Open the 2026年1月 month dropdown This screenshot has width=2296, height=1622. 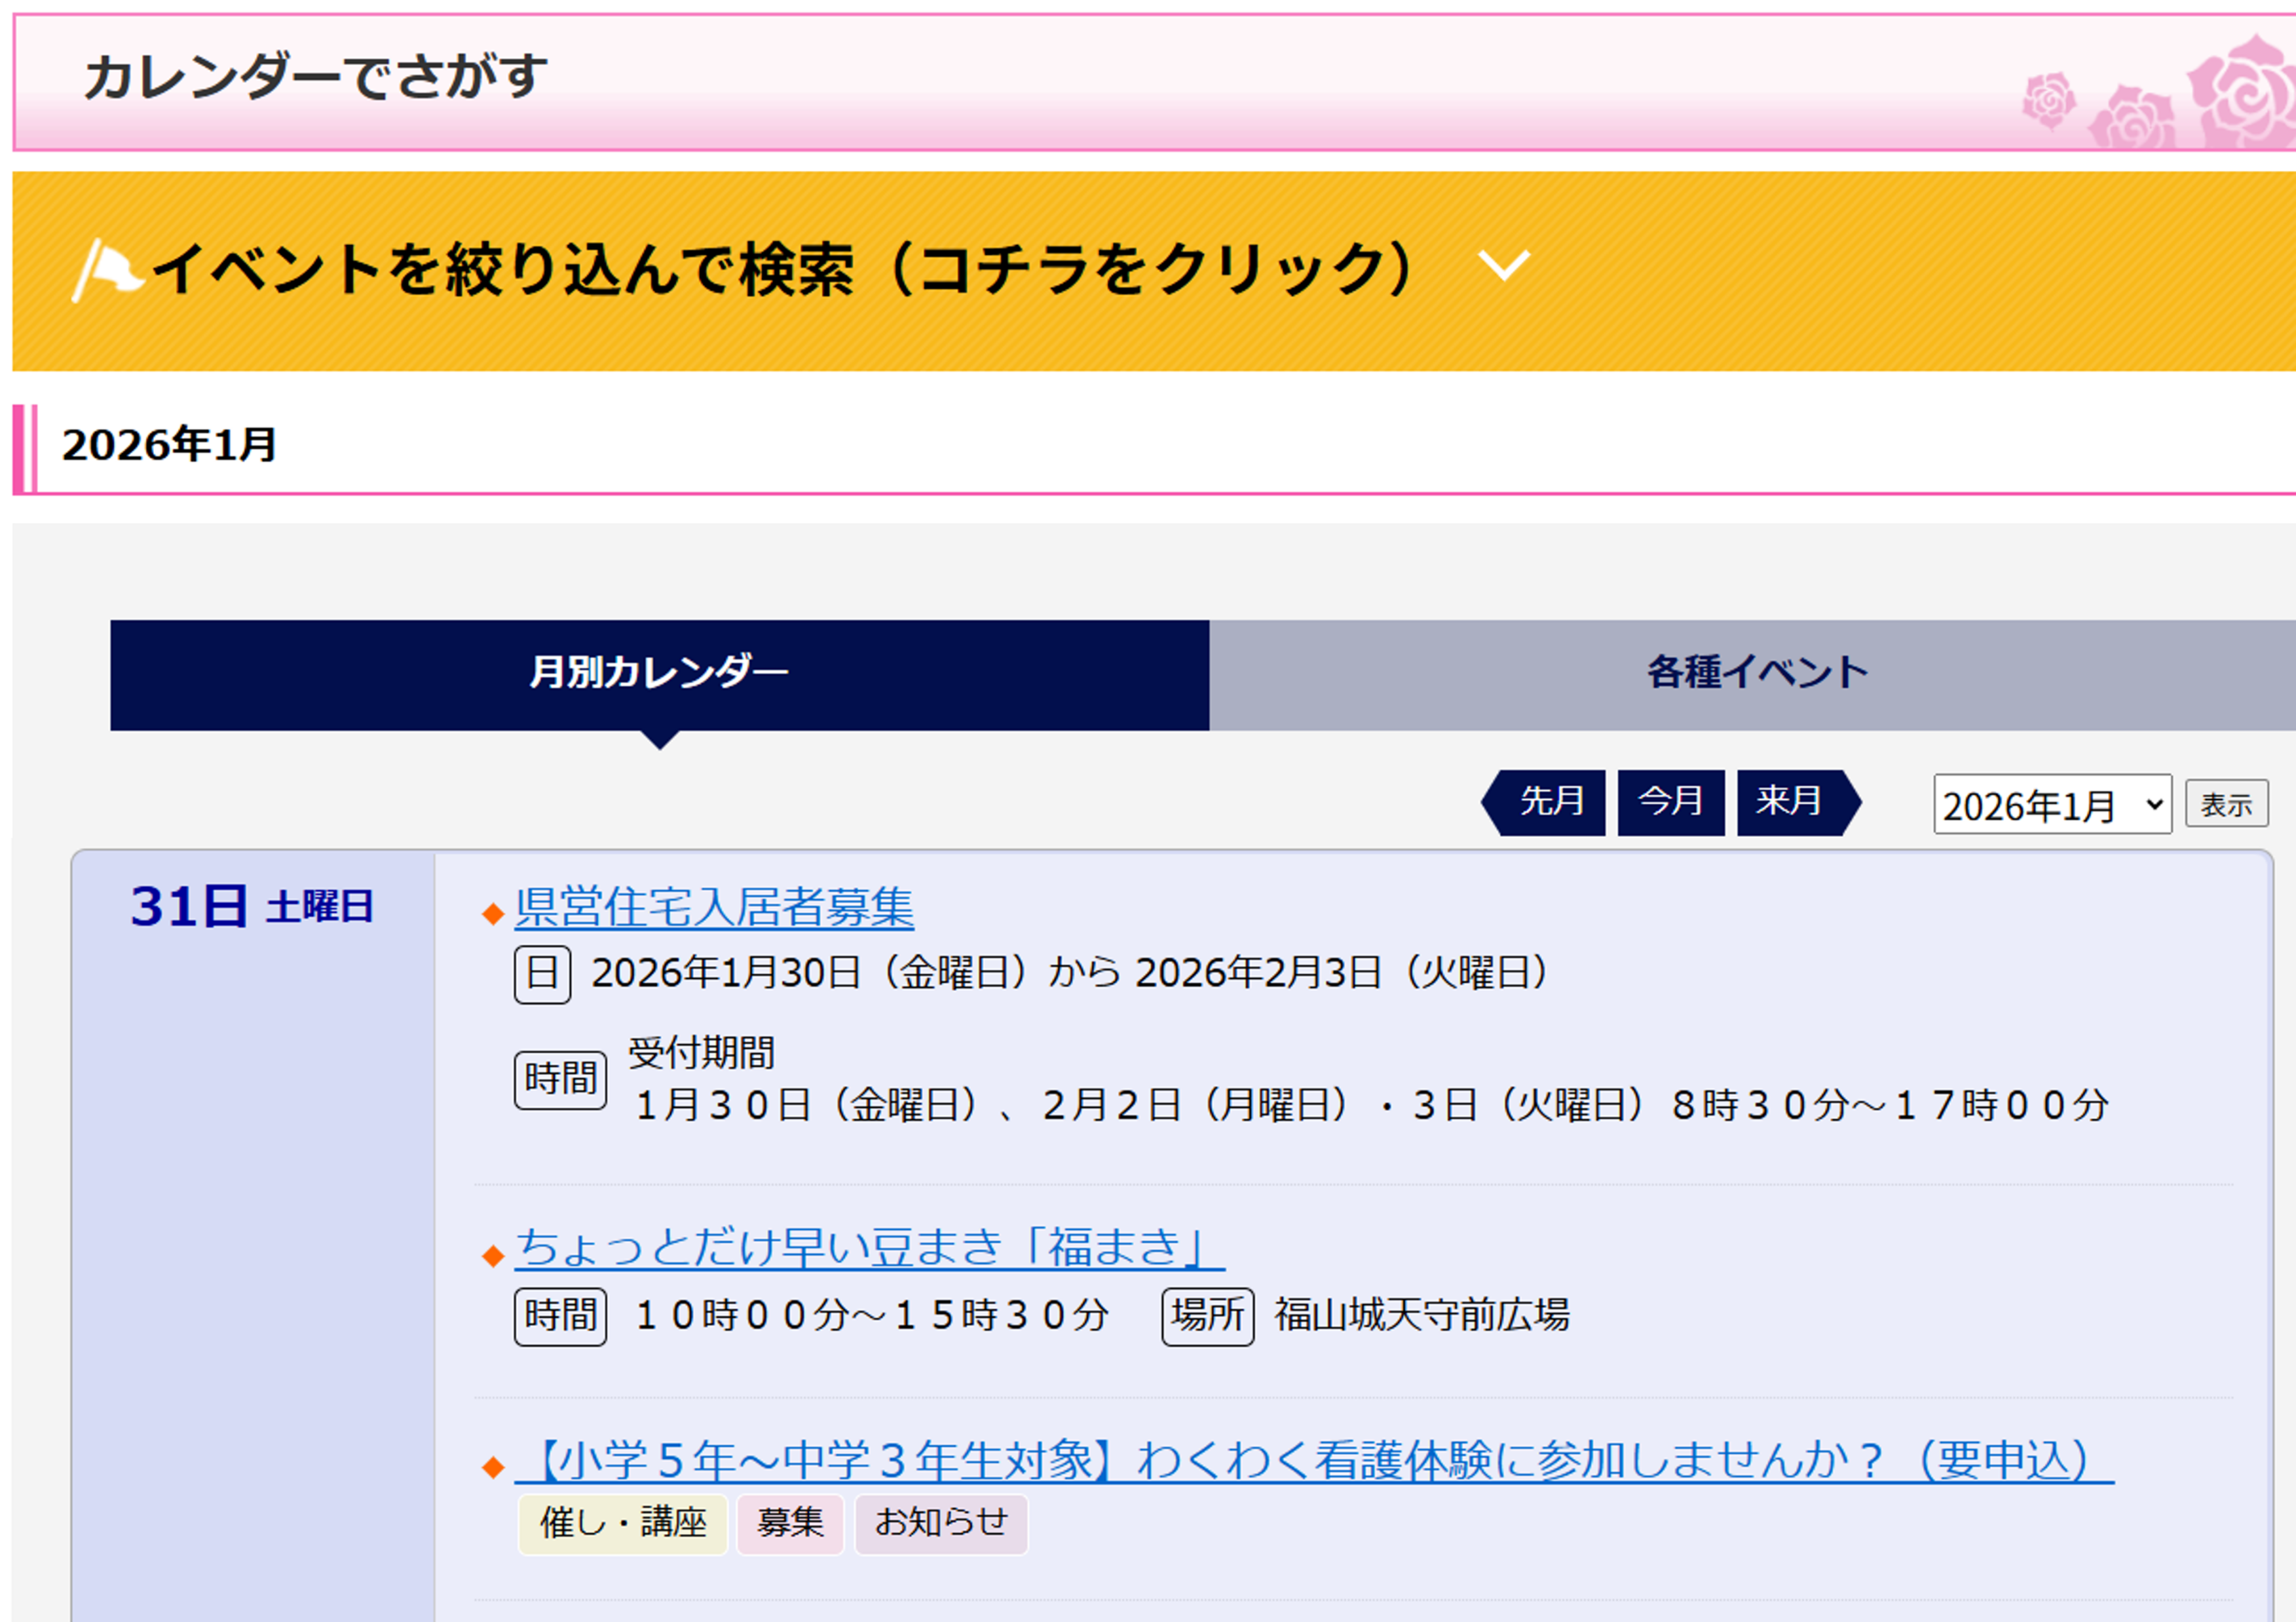click(x=2051, y=805)
